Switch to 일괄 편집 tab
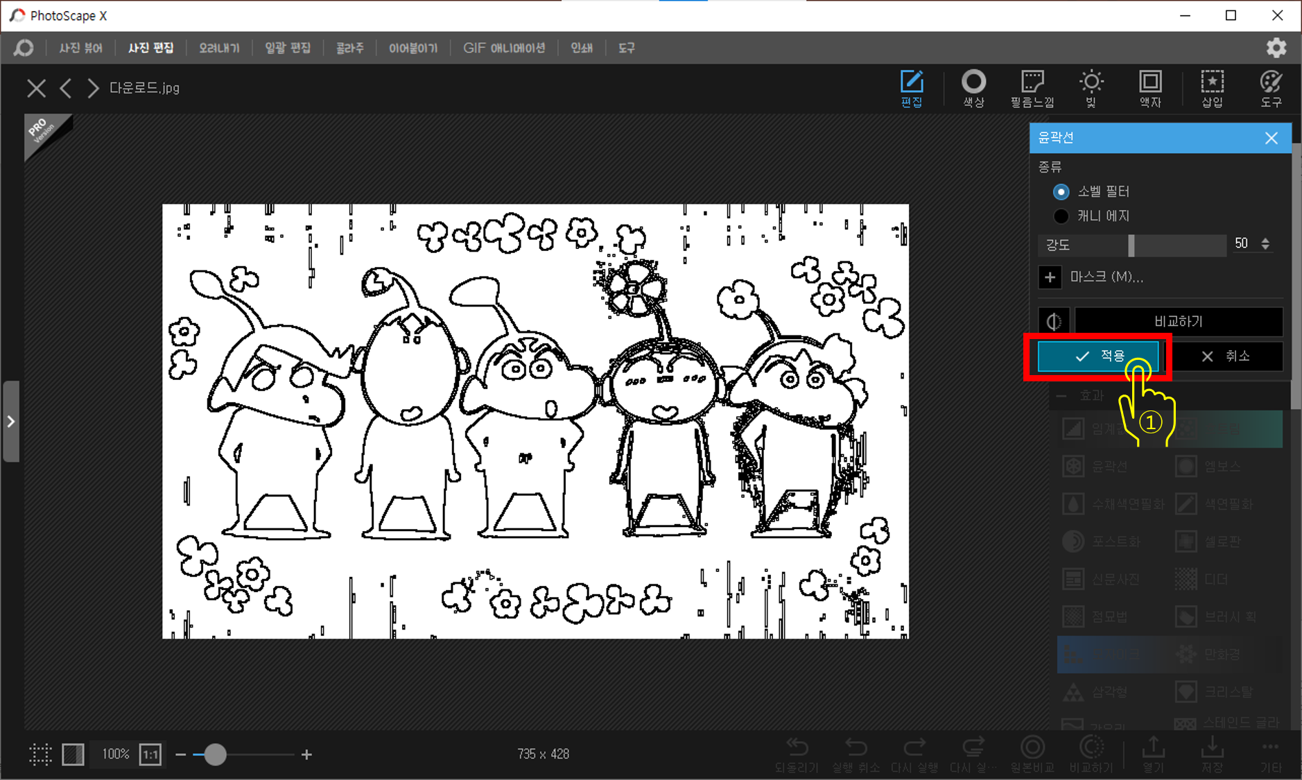 (288, 48)
